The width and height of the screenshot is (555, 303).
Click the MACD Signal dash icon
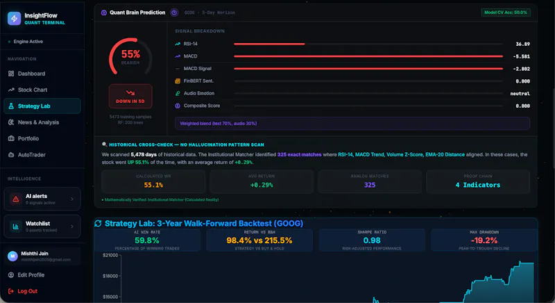178,69
